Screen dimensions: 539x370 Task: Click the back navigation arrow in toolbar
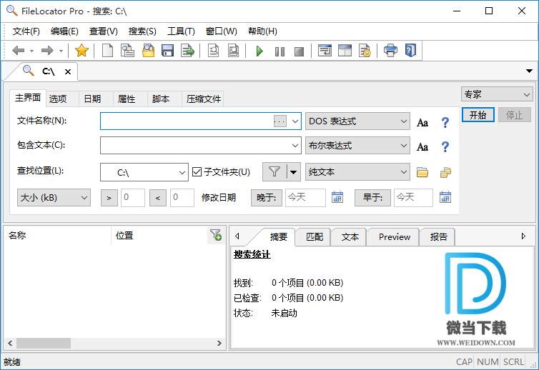coord(18,51)
